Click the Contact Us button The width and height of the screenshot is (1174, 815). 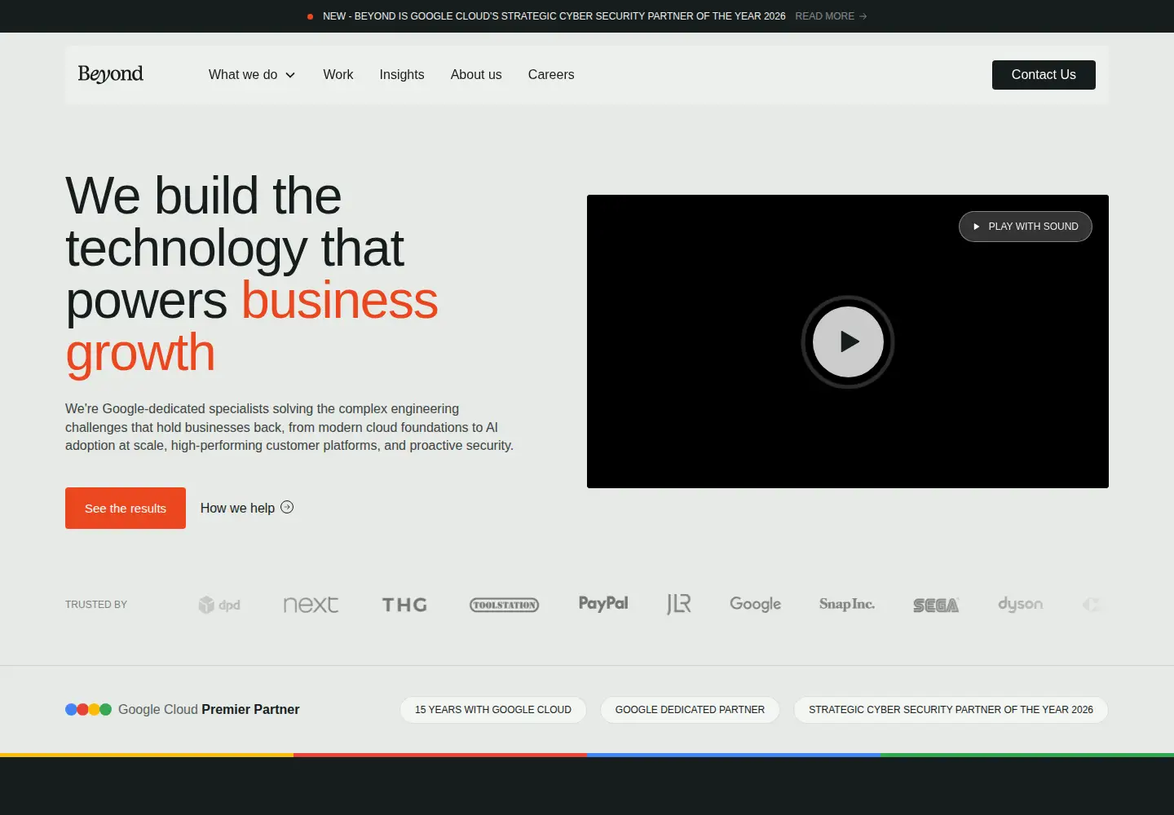(x=1044, y=75)
